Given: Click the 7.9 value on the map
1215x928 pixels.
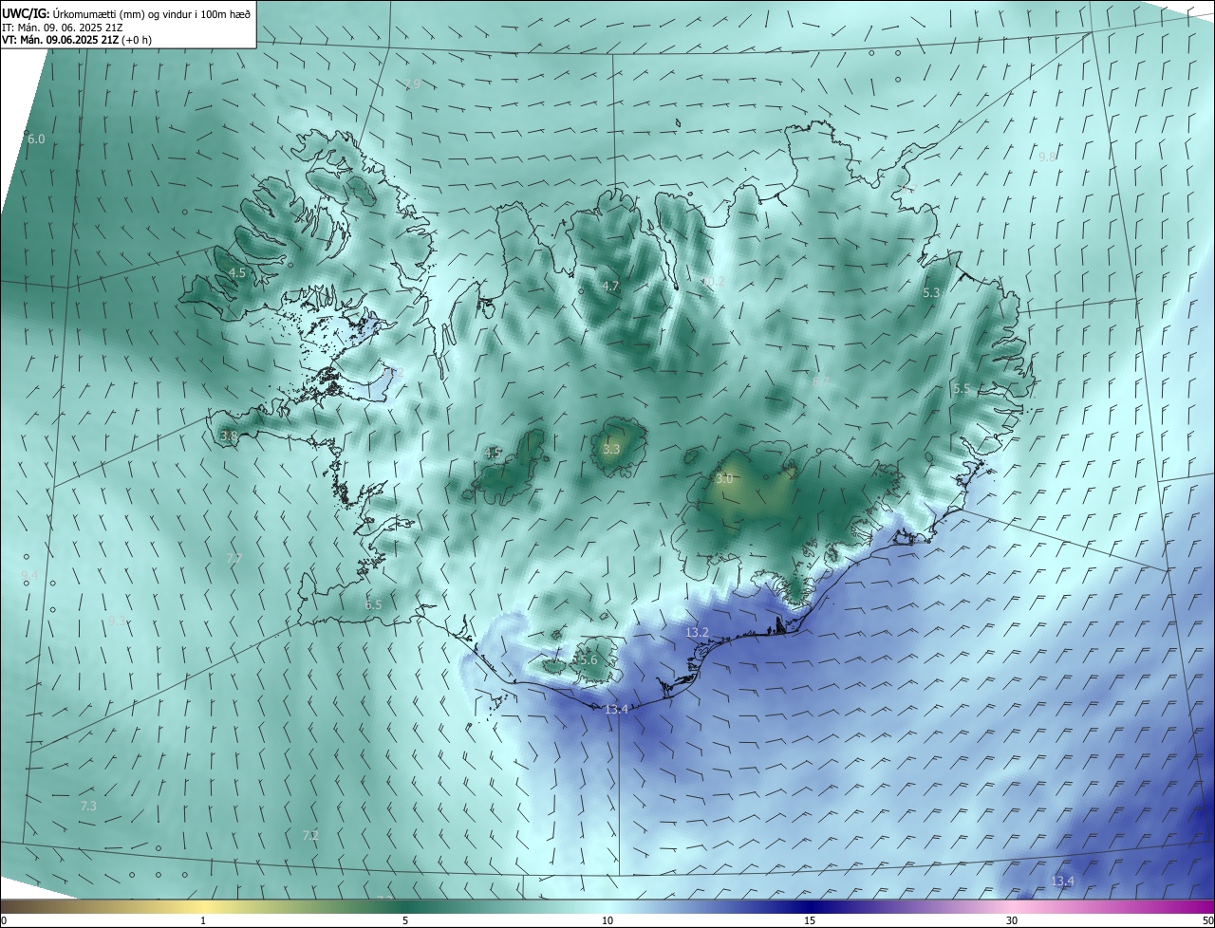Looking at the screenshot, I should coord(413,84).
